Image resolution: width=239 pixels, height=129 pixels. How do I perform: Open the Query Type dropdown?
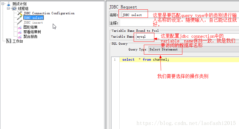click(194, 49)
